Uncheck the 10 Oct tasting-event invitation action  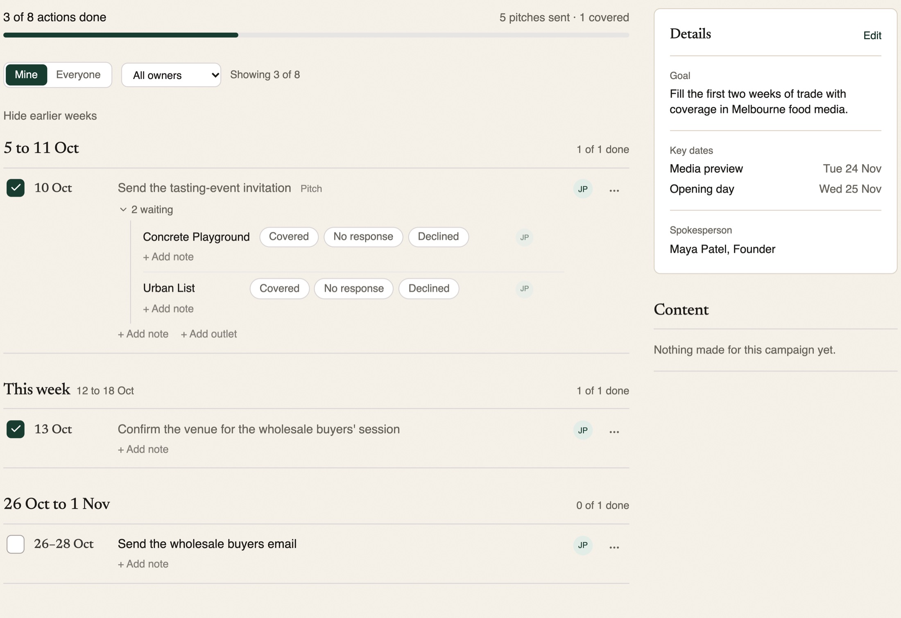pos(16,188)
